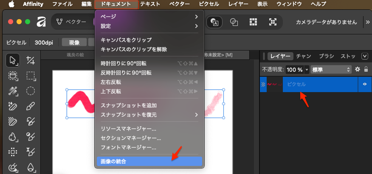The width and height of the screenshot is (372, 174).
Task: Click リソースマネージャー... menu entry
Action: (x=128, y=129)
